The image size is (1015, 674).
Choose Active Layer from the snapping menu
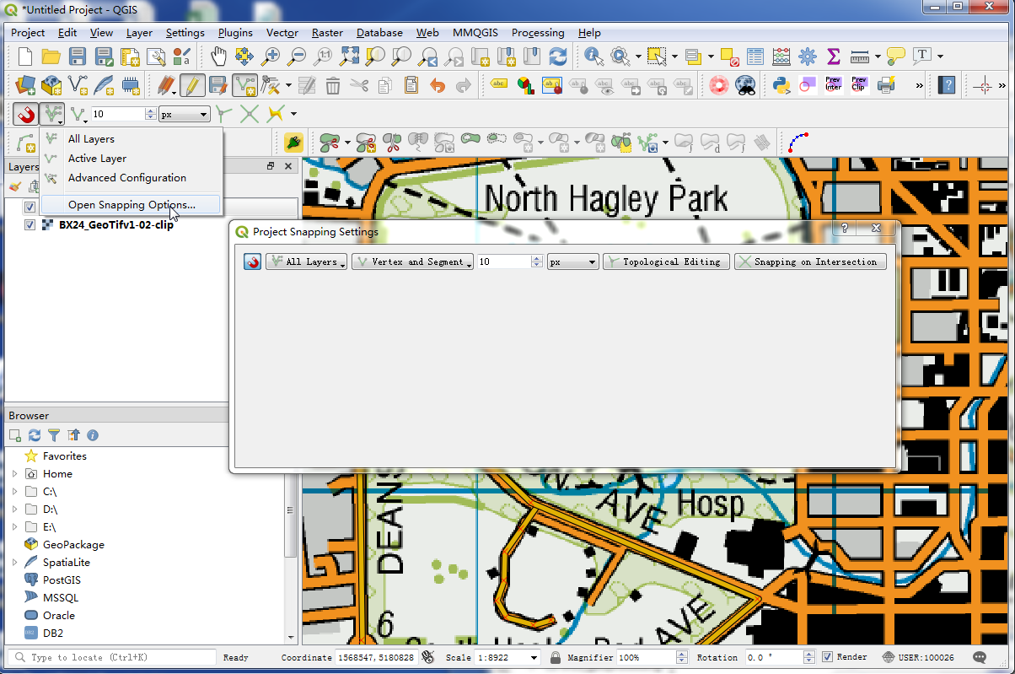[x=132, y=159]
